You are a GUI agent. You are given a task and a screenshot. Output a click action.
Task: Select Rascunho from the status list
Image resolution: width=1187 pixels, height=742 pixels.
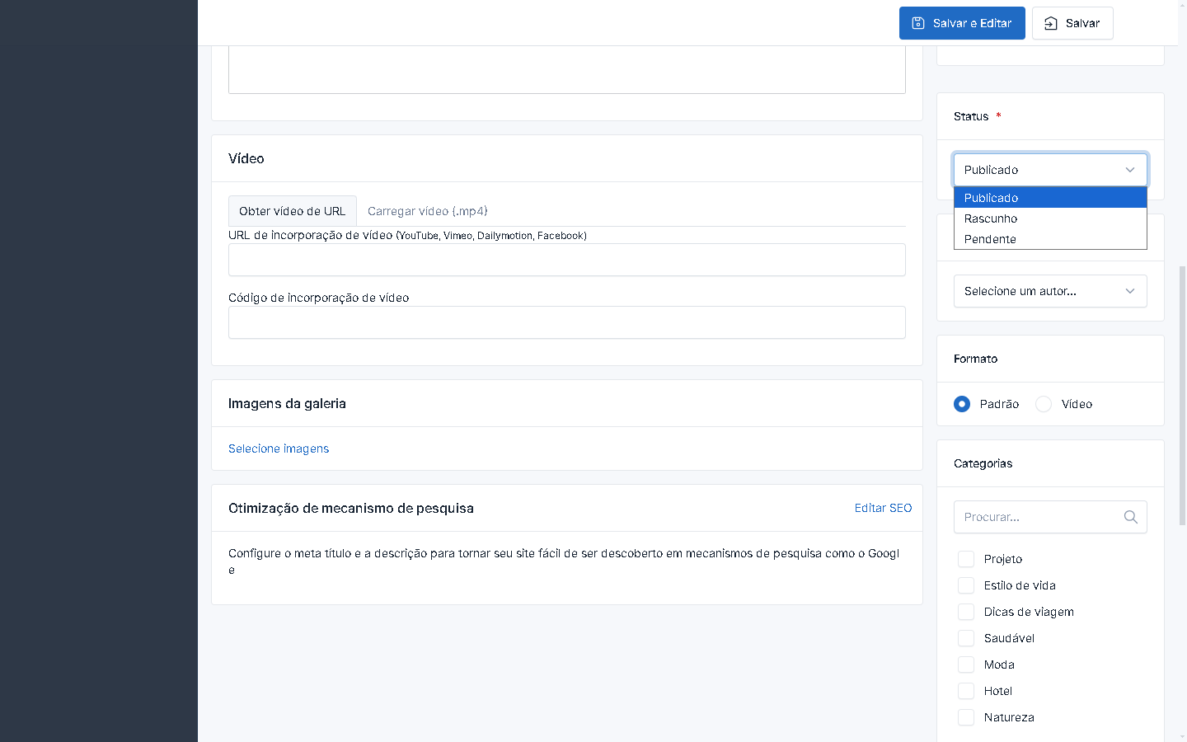(x=991, y=218)
